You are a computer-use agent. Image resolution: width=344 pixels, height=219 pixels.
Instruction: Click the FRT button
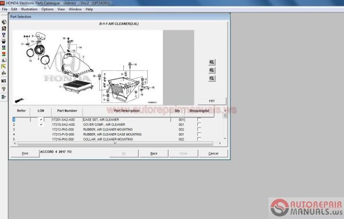(x=212, y=101)
